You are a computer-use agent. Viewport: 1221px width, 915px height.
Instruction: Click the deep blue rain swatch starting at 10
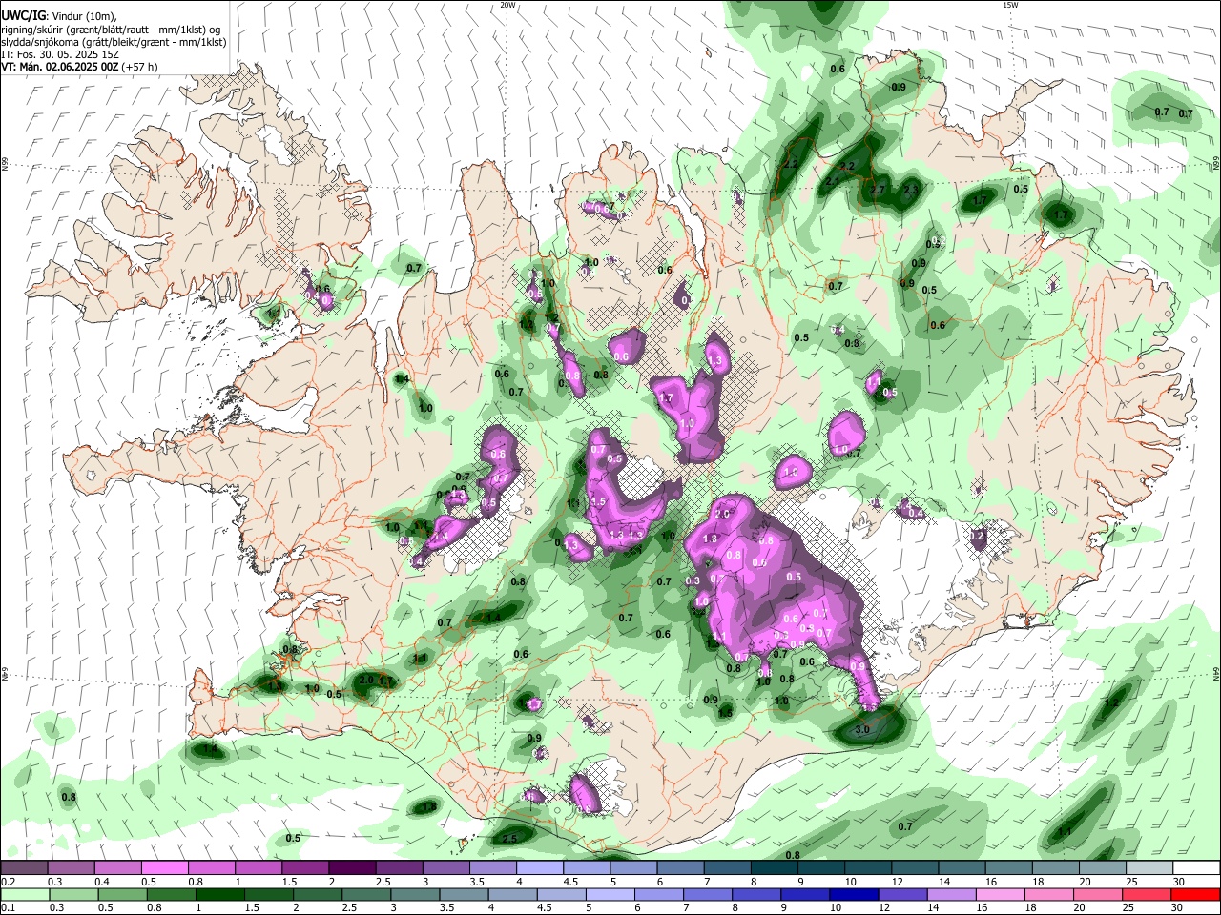pos(854,895)
